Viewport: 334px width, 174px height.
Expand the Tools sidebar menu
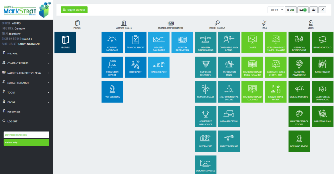[x=27, y=93]
